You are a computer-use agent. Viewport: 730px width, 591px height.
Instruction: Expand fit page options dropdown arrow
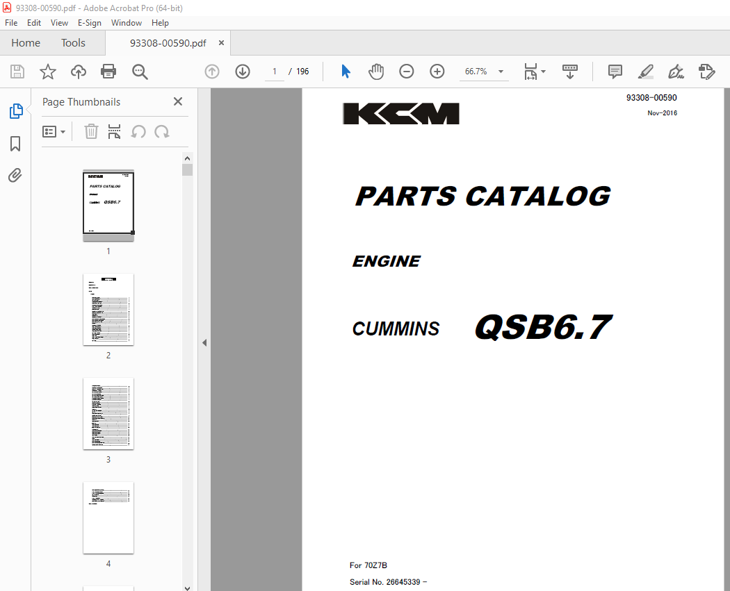click(x=543, y=72)
